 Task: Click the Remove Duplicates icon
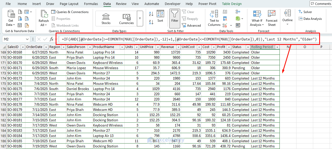coord(225,19)
